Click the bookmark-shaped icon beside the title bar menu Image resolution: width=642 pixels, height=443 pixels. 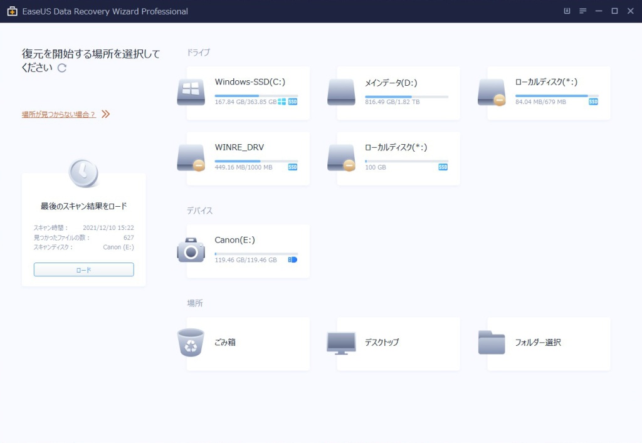pos(567,11)
